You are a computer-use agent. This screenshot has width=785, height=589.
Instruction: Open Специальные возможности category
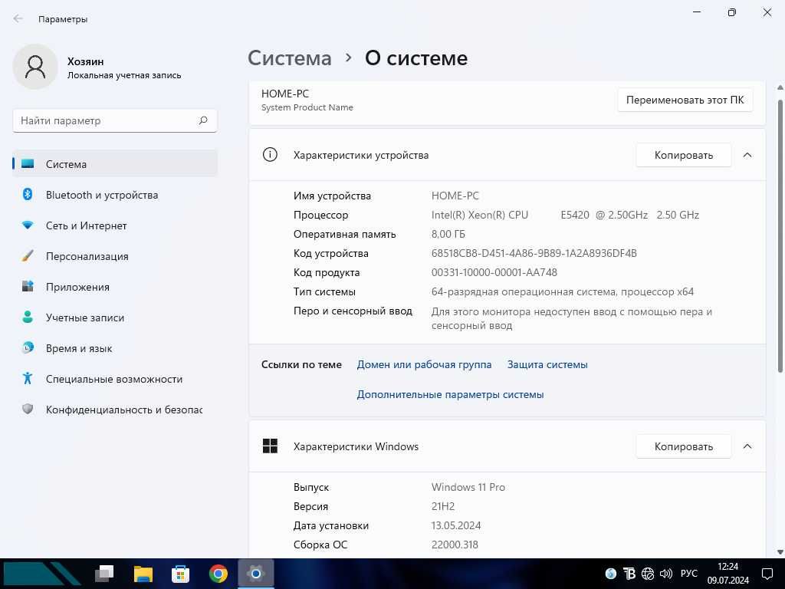tap(115, 379)
